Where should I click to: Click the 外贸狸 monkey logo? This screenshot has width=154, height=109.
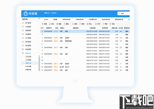point(26,14)
